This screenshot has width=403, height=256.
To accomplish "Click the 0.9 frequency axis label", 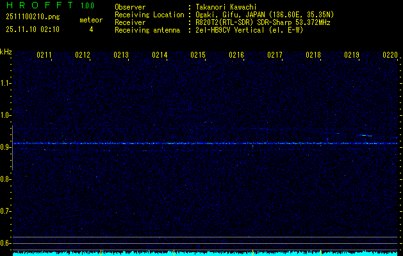I will 6,147.
